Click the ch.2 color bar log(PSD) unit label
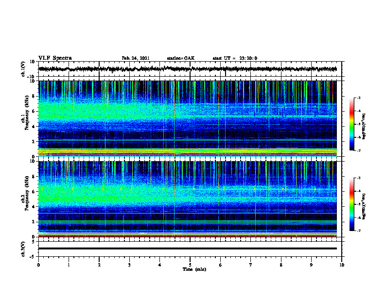The image size is (385, 297). tap(364, 206)
